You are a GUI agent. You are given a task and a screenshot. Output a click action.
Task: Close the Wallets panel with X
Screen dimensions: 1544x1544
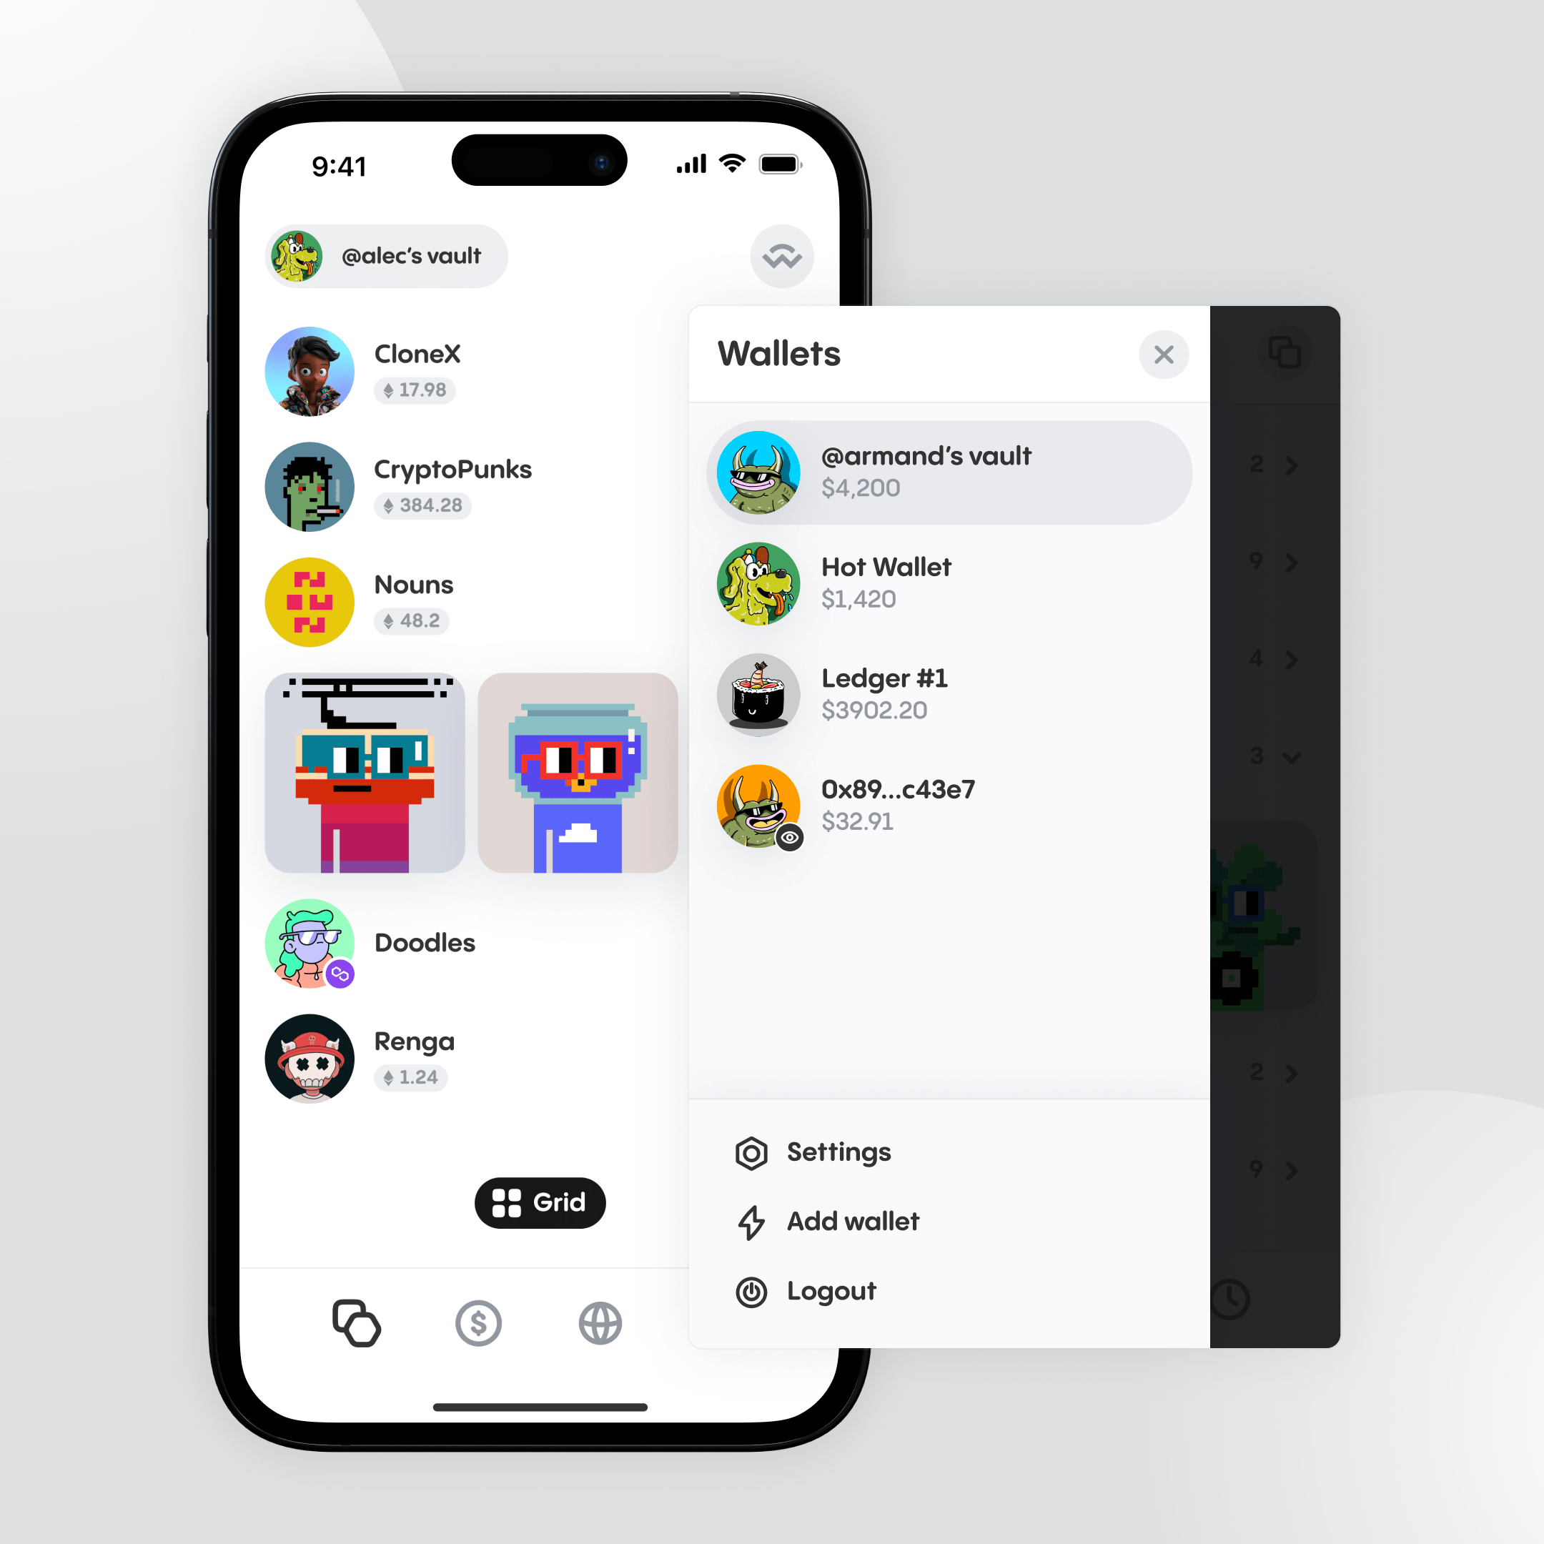pos(1162,355)
